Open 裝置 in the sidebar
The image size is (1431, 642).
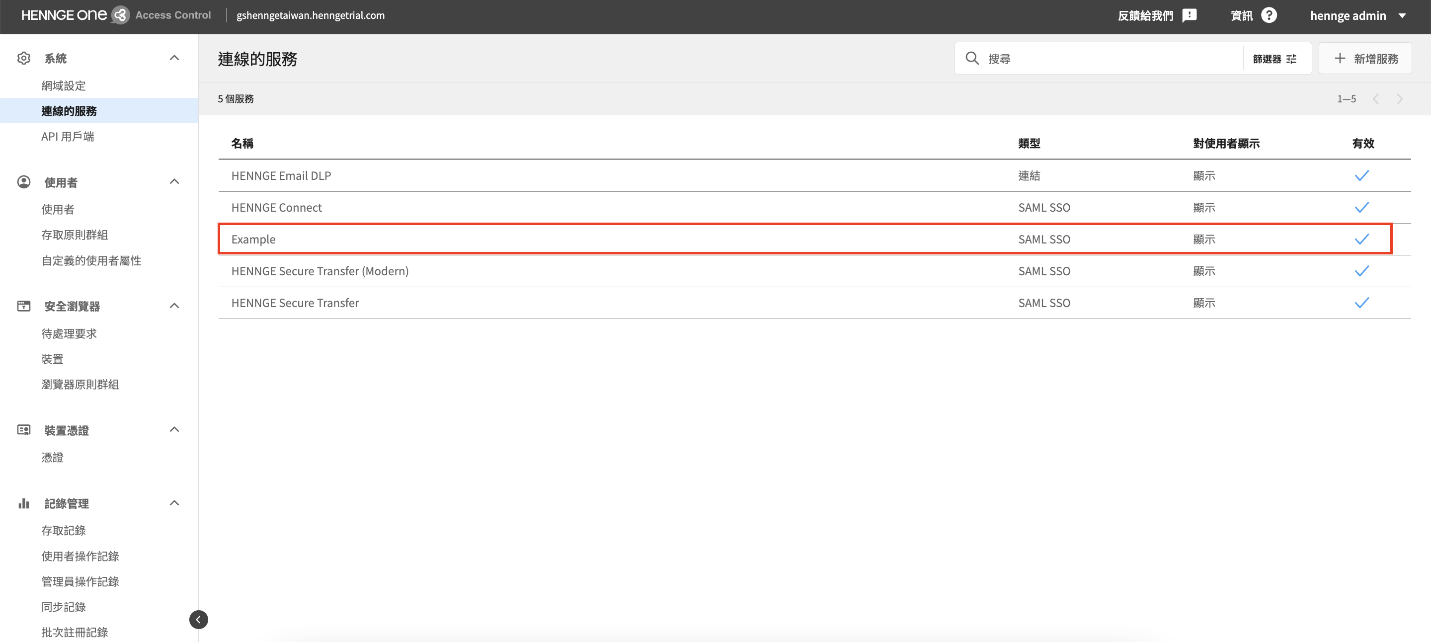pyautogui.click(x=52, y=359)
